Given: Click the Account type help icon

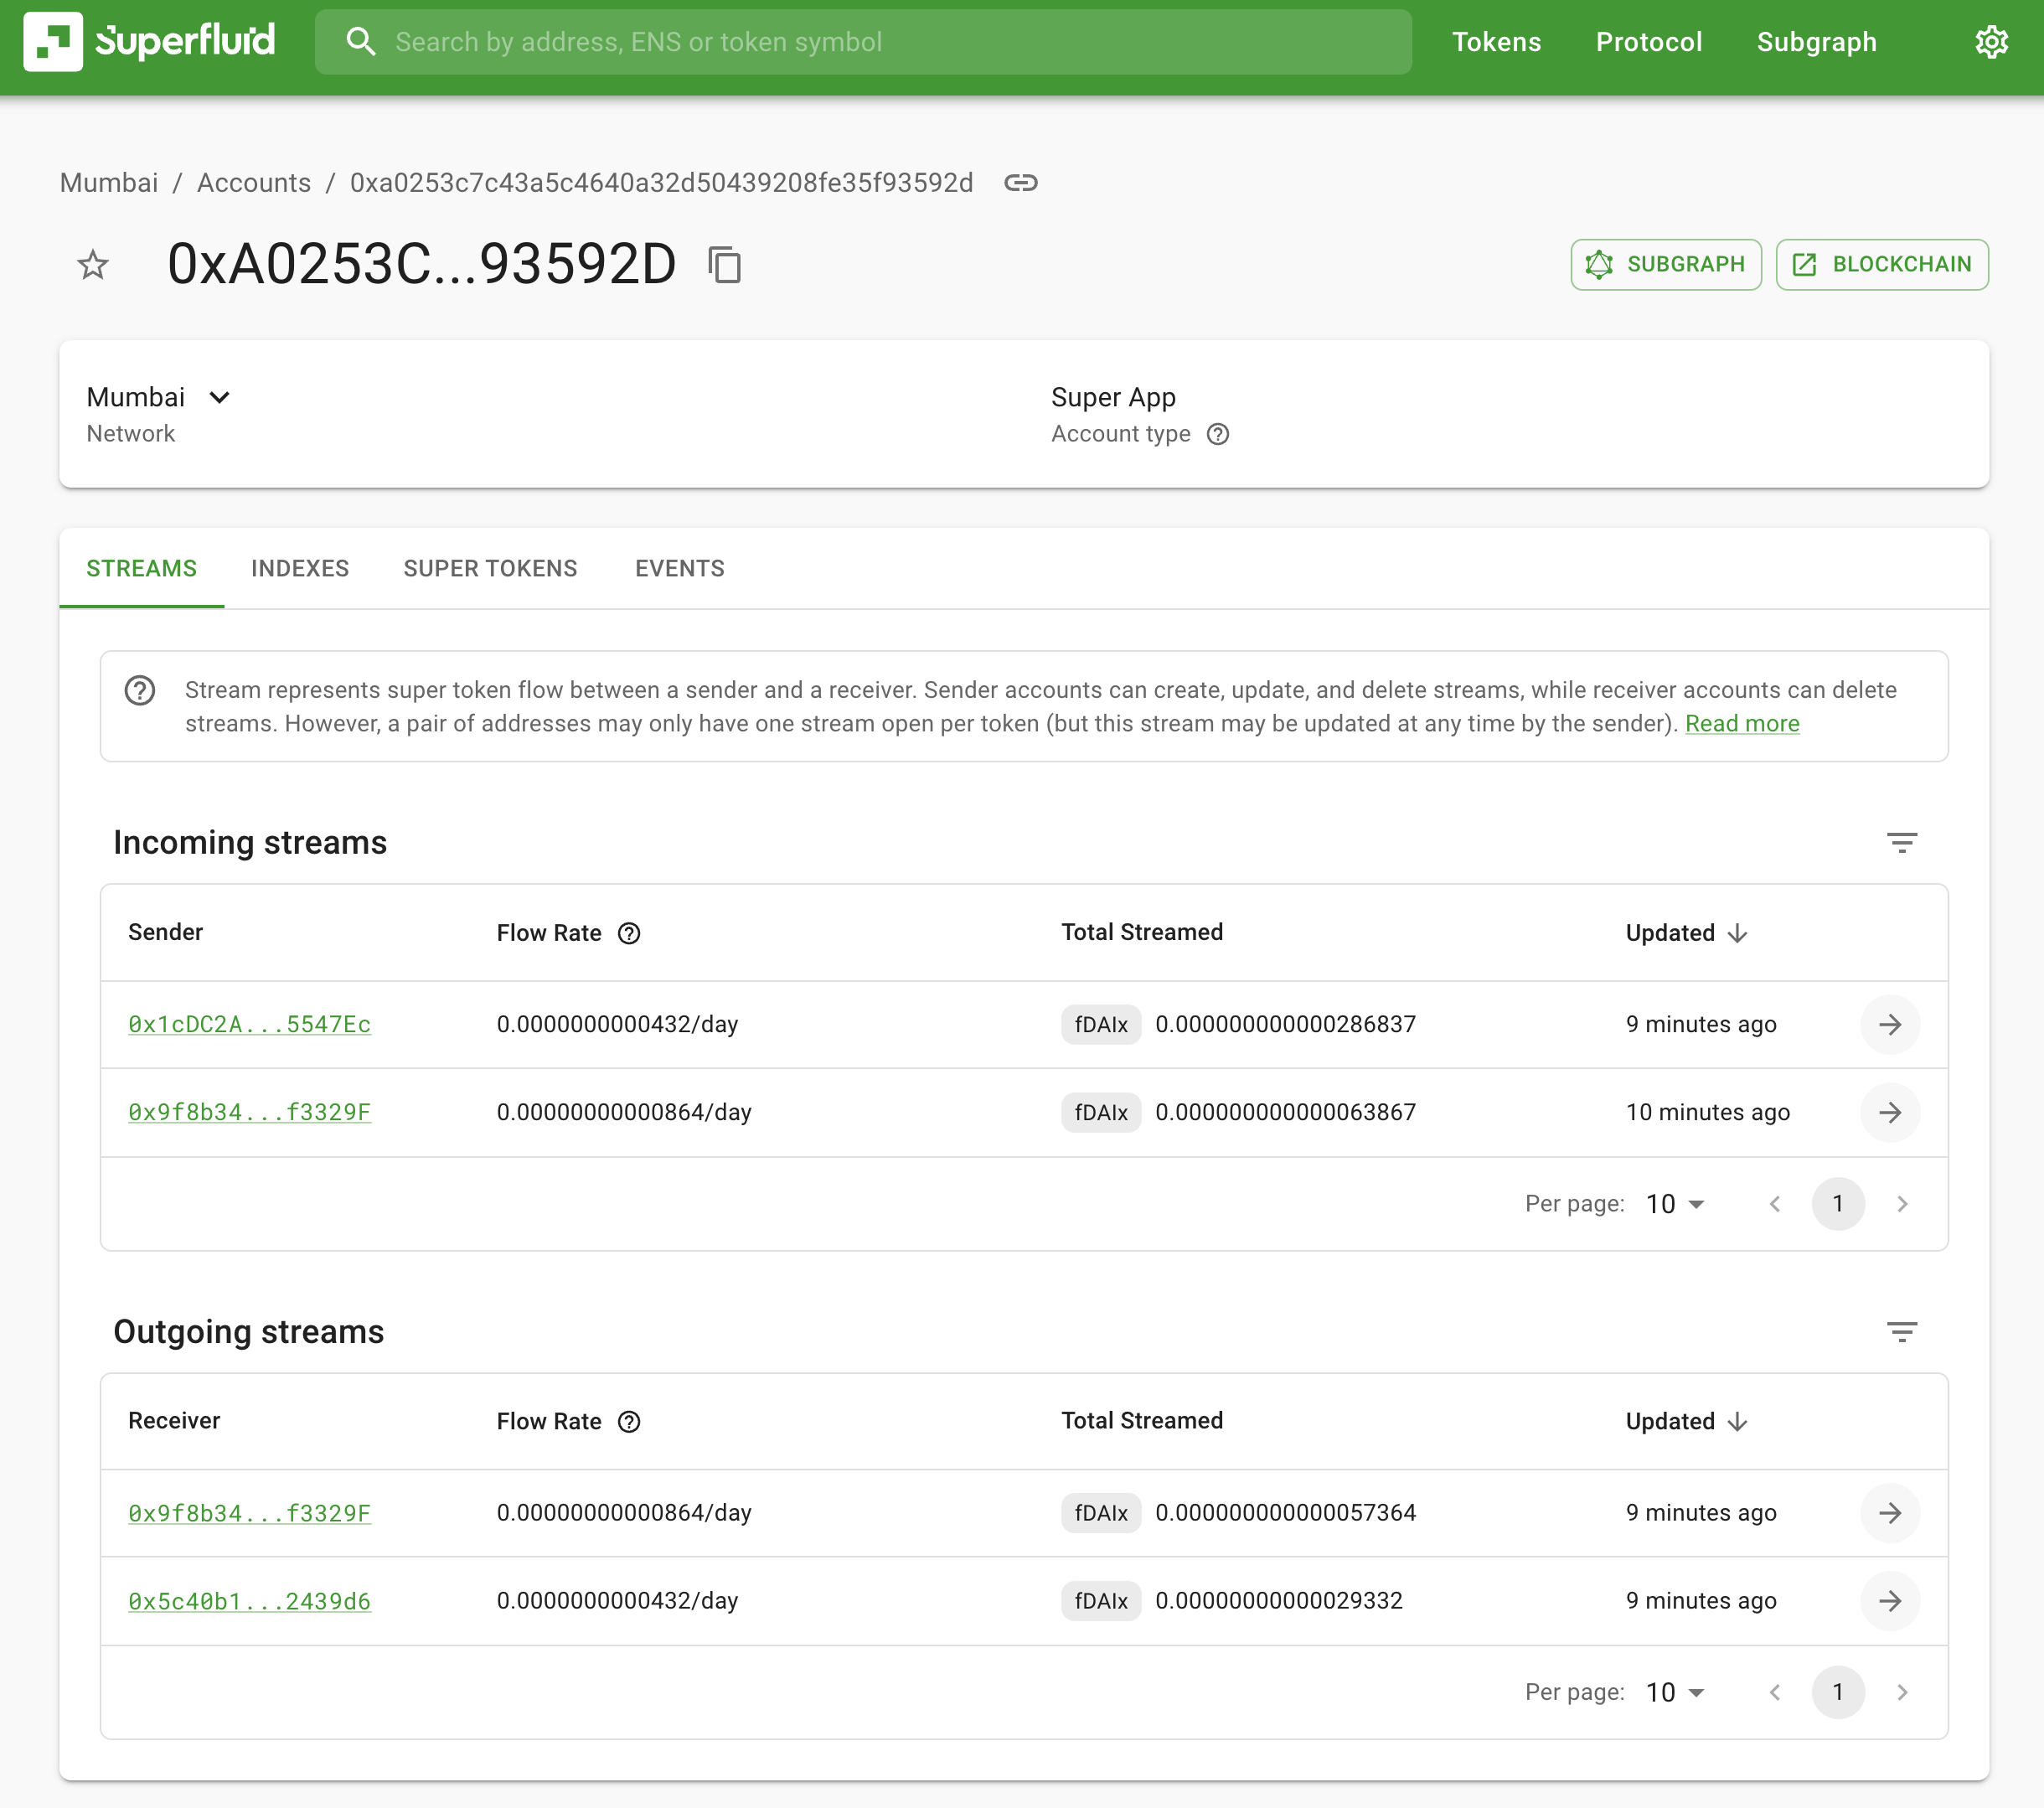Looking at the screenshot, I should pos(1216,433).
